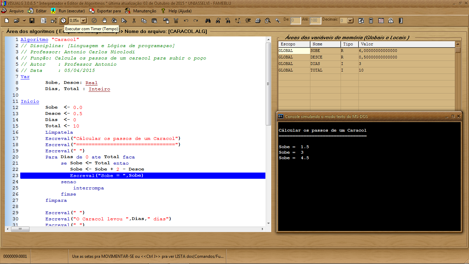Click the Até input field
The height and width of the screenshot is (264, 469).
pos(315,21)
